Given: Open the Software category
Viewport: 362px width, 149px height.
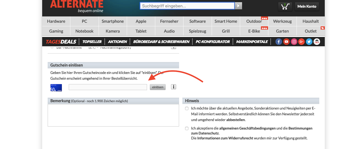Looking at the screenshot, I should click(197, 21).
